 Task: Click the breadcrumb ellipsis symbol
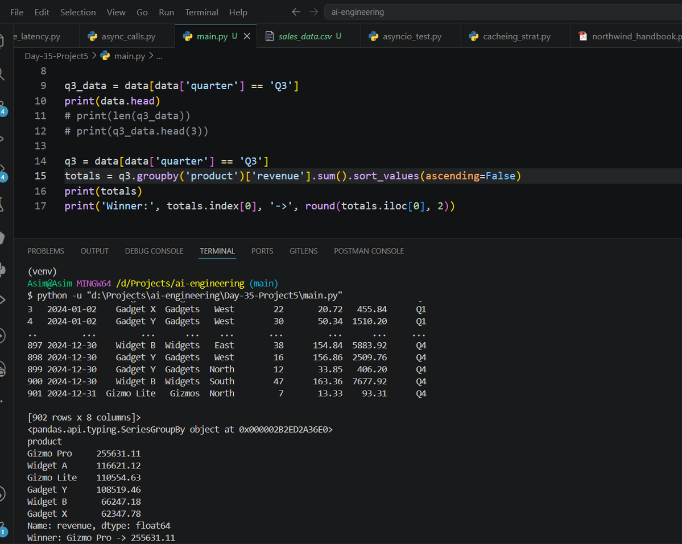point(159,56)
